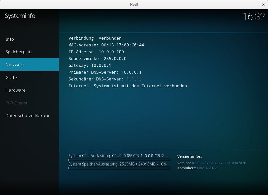
Task: Click the System Speicher-Auslastung text
Action: [117, 164]
